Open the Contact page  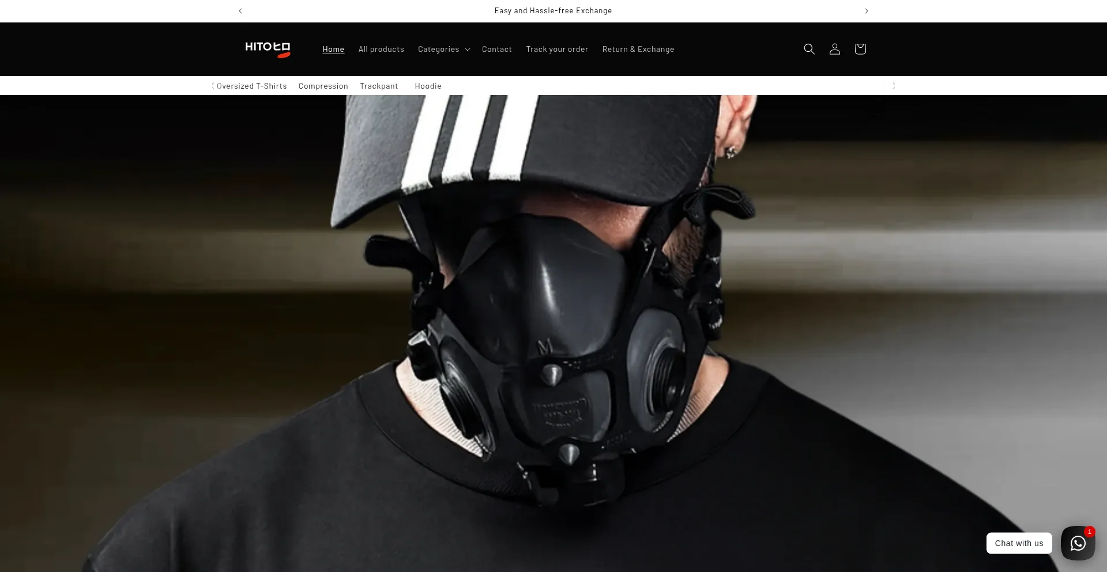(x=496, y=50)
